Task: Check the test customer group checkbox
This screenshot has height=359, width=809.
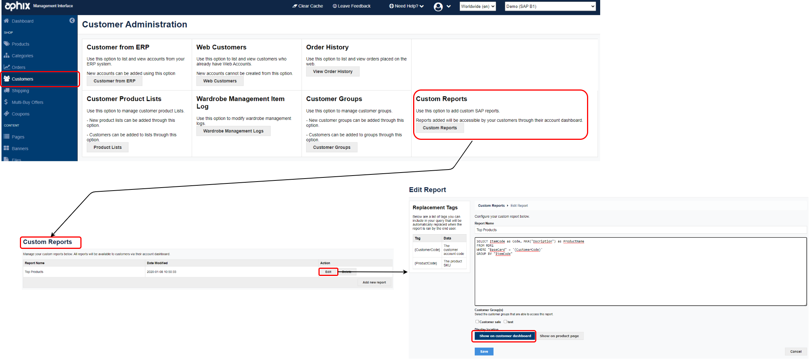Action: pos(506,322)
